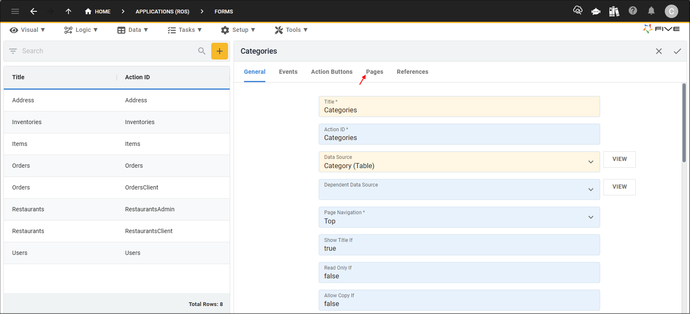Image resolution: width=690 pixels, height=314 pixels.
Task: Open the user avatar C icon
Action: click(671, 11)
